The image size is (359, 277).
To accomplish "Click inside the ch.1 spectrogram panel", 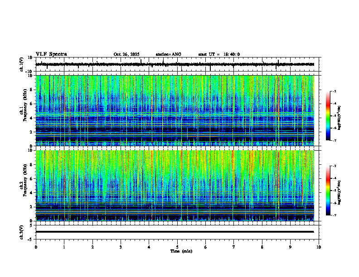I will [175, 110].
